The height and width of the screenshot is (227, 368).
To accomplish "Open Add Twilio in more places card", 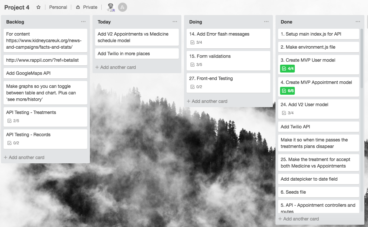I will pyautogui.click(x=137, y=54).
